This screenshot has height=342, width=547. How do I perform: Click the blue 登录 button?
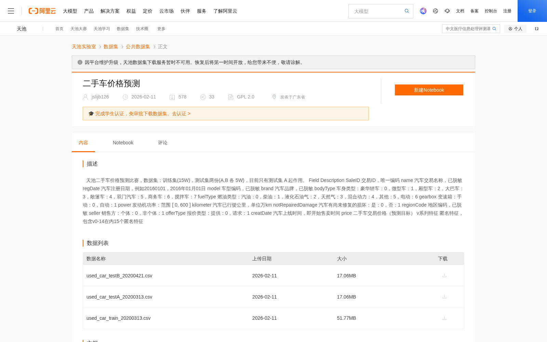pos(532,11)
